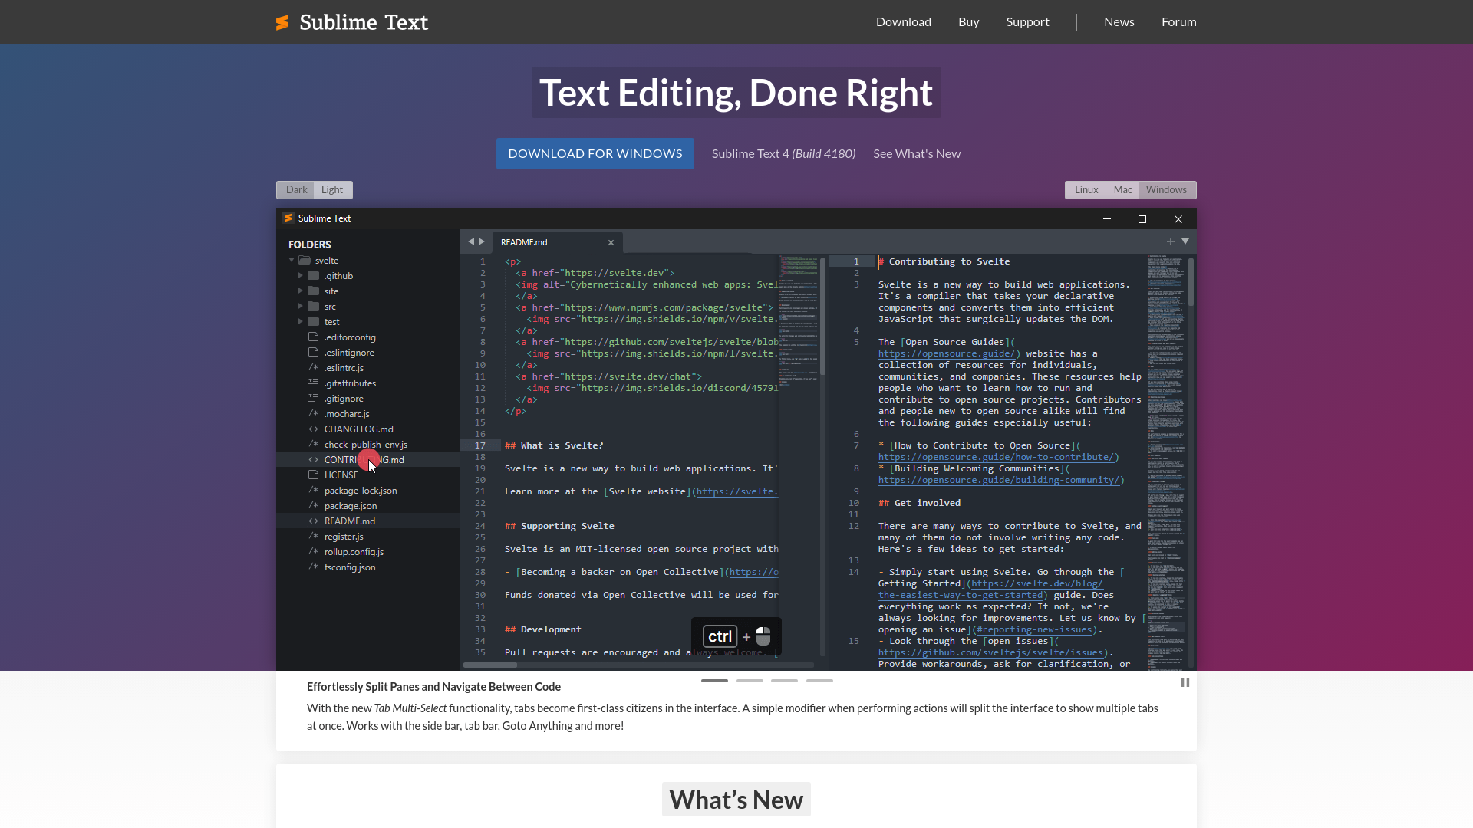This screenshot has height=828, width=1473.
Task: Expand the svelte test folder
Action: (301, 321)
